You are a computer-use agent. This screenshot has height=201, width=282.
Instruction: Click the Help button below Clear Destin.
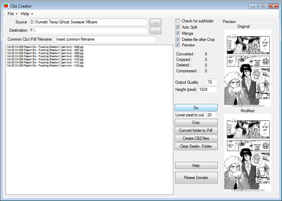(196, 165)
